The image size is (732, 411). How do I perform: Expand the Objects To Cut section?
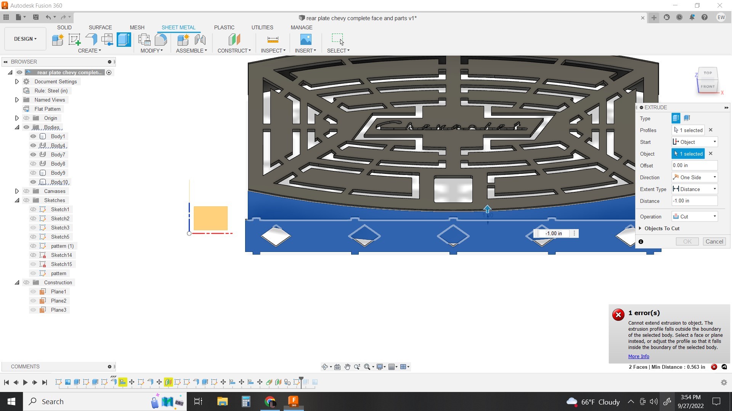(640, 228)
